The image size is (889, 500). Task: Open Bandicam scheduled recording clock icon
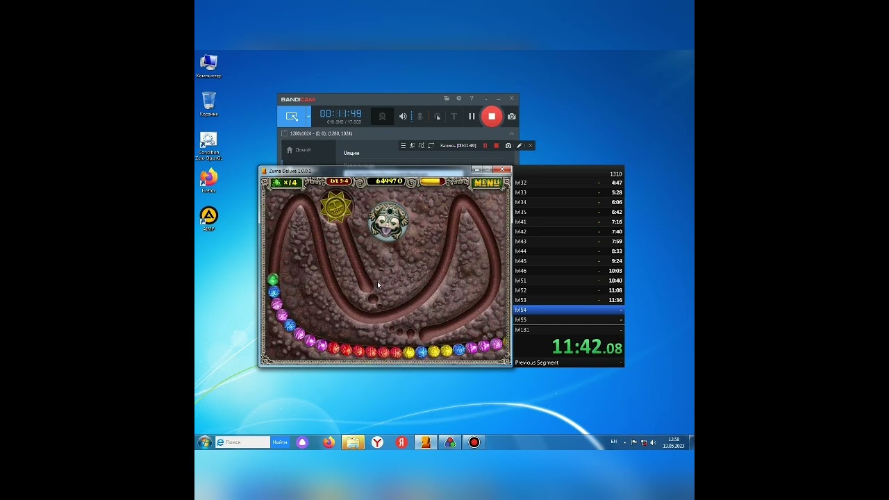coord(459,99)
